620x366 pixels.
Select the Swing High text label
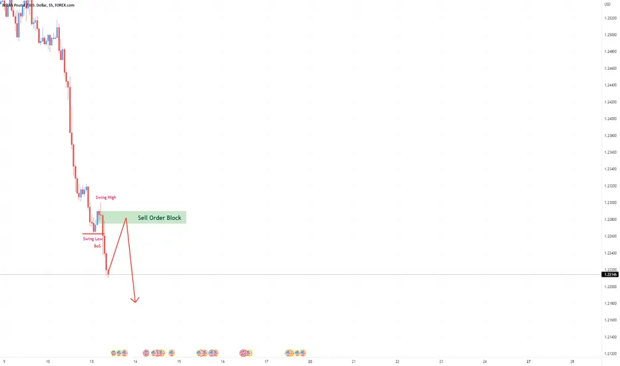pyautogui.click(x=106, y=197)
